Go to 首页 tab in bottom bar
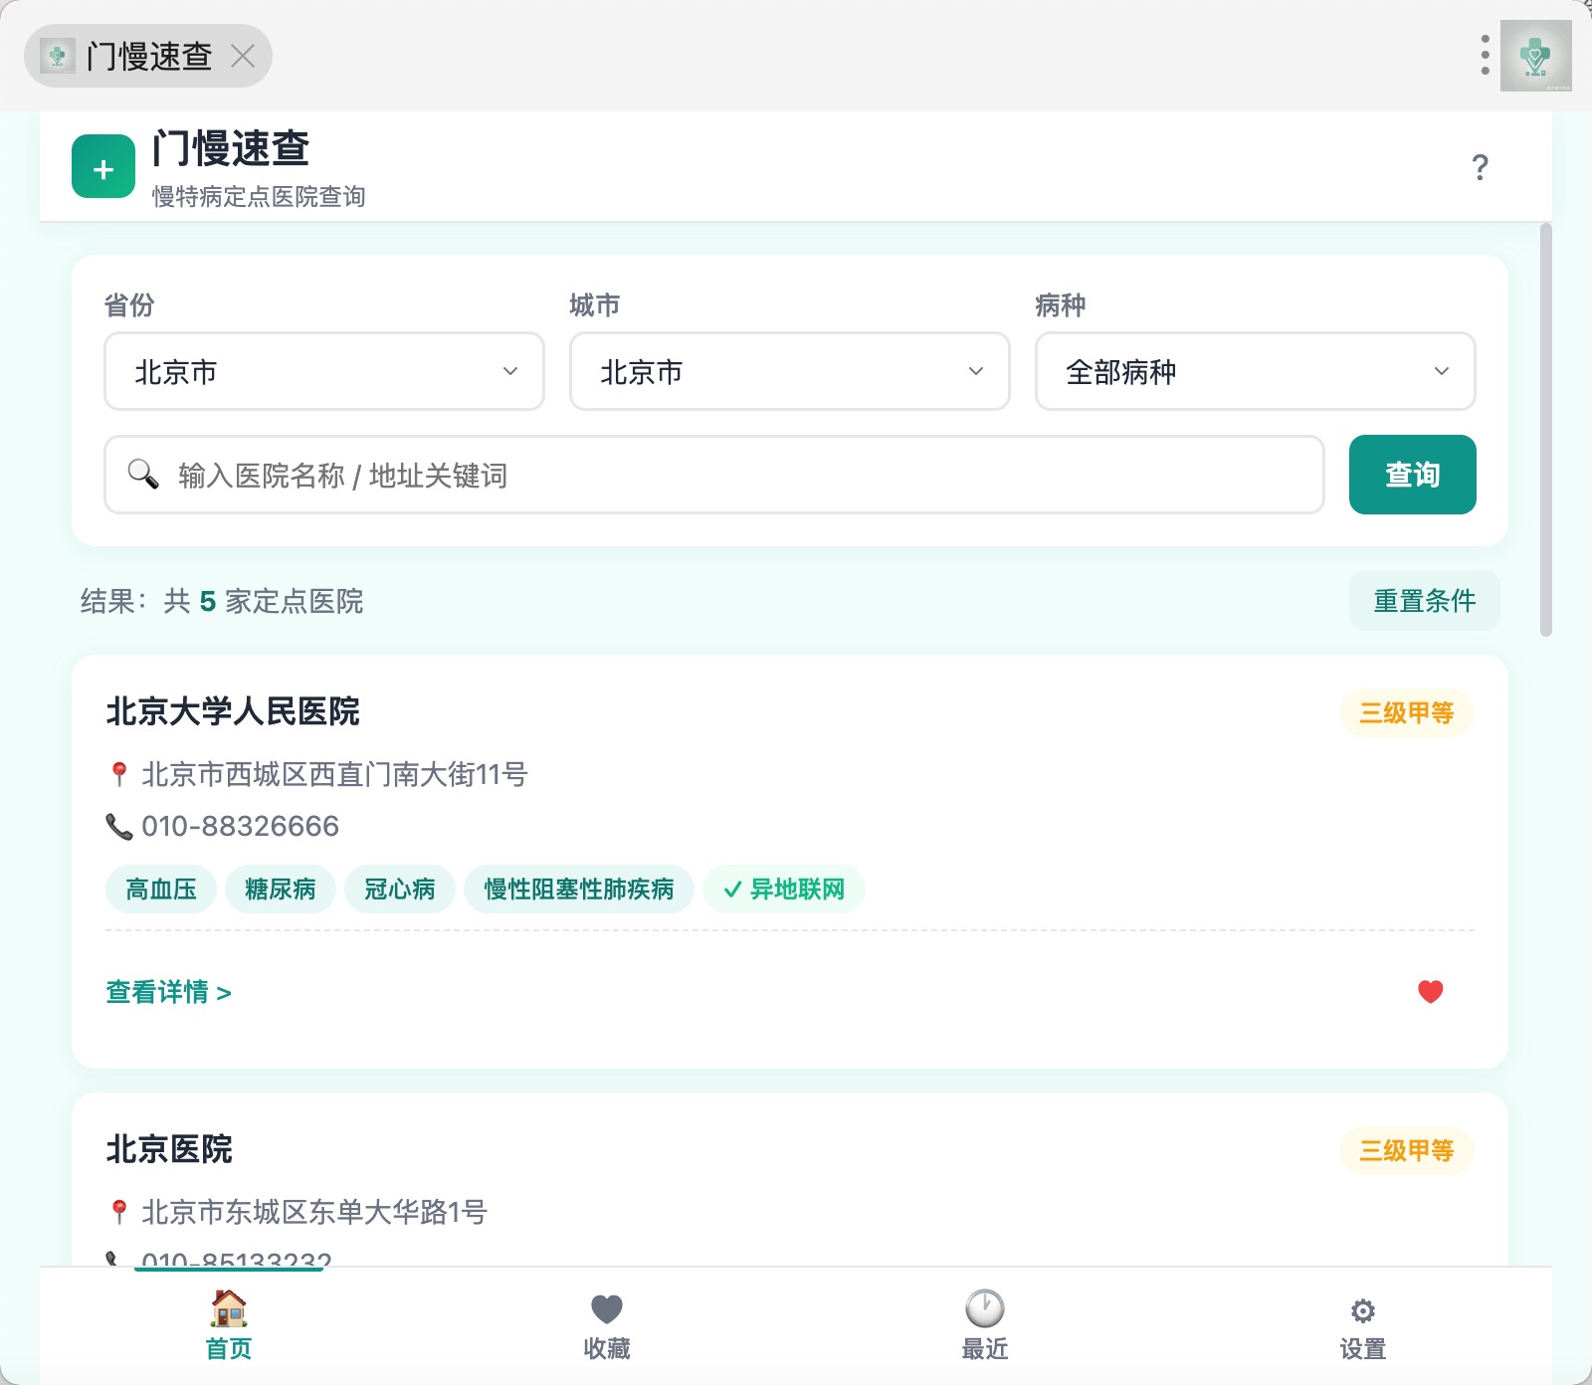This screenshot has height=1385, width=1592. (229, 1326)
